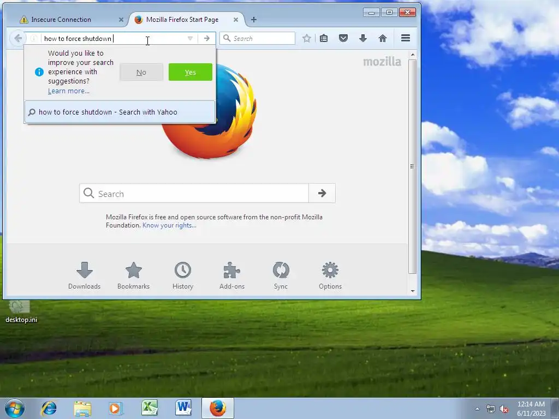Image resolution: width=559 pixels, height=419 pixels.
Task: Click the Go arrow in the address bar
Action: (x=207, y=38)
